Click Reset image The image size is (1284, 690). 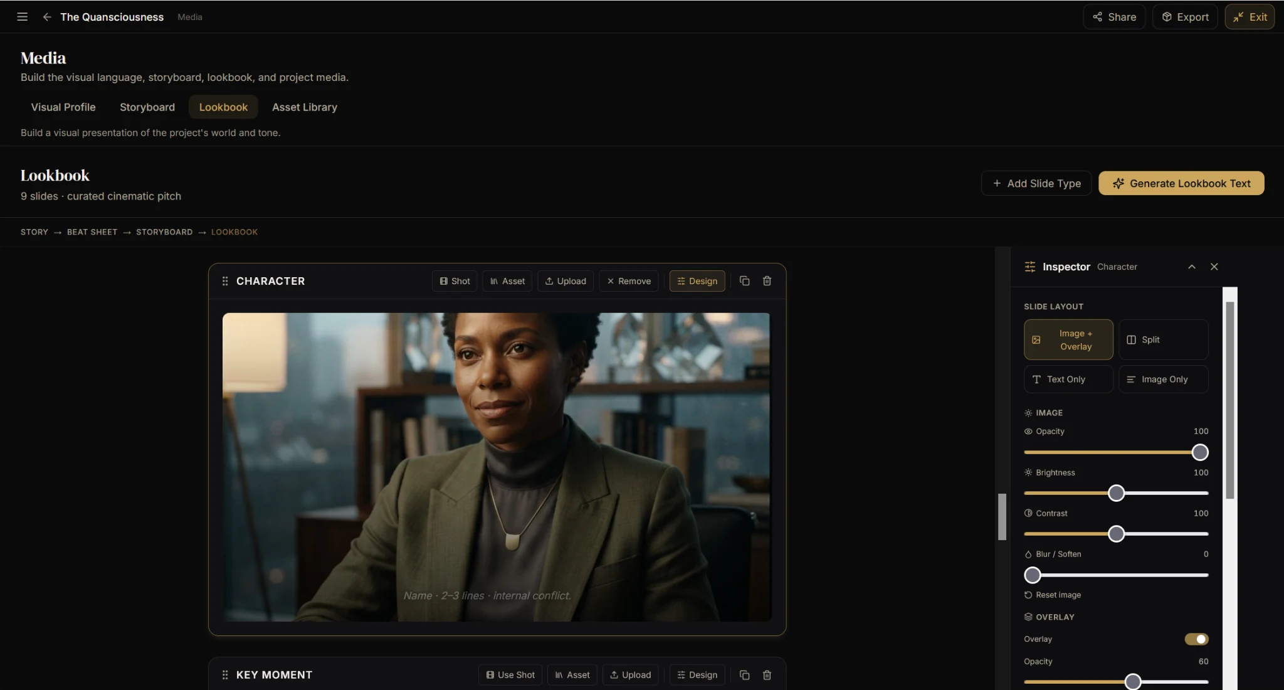[x=1053, y=595]
